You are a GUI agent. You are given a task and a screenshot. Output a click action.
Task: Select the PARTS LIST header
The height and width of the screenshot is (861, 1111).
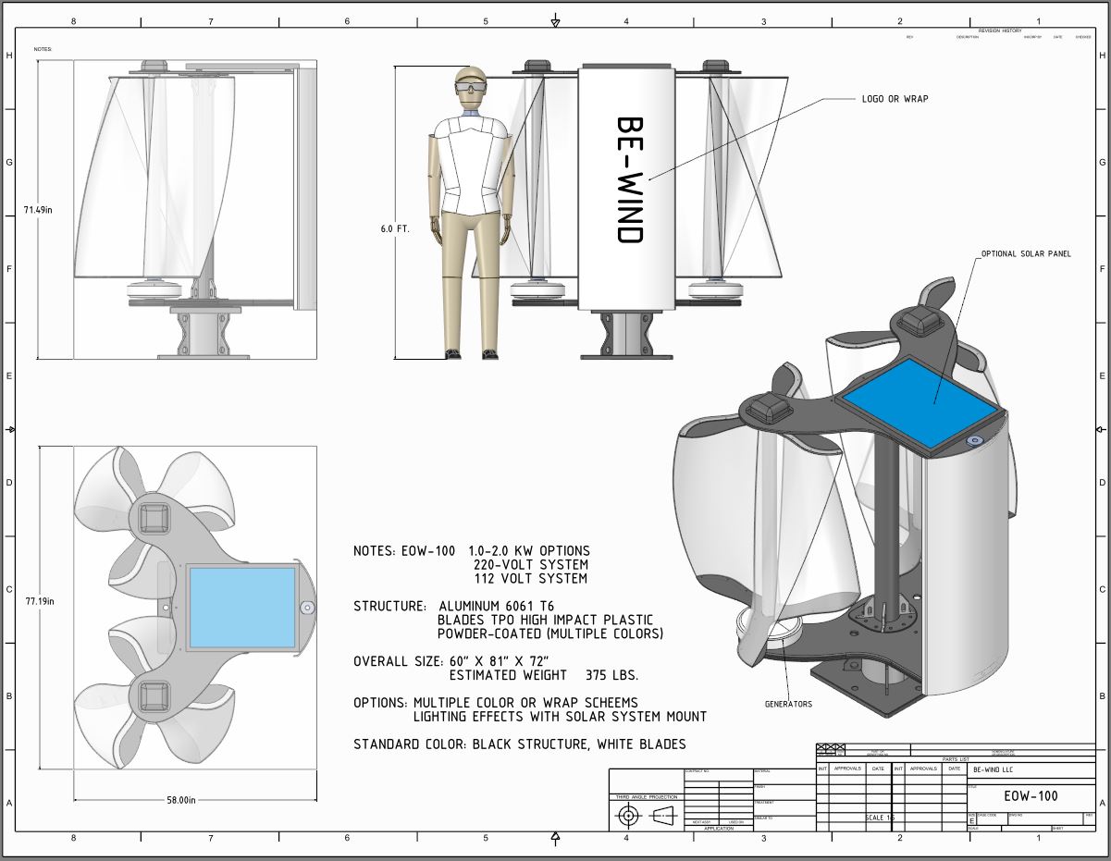(x=956, y=759)
